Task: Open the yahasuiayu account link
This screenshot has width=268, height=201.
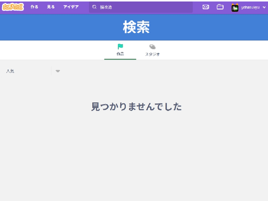Action: pyautogui.click(x=250, y=7)
